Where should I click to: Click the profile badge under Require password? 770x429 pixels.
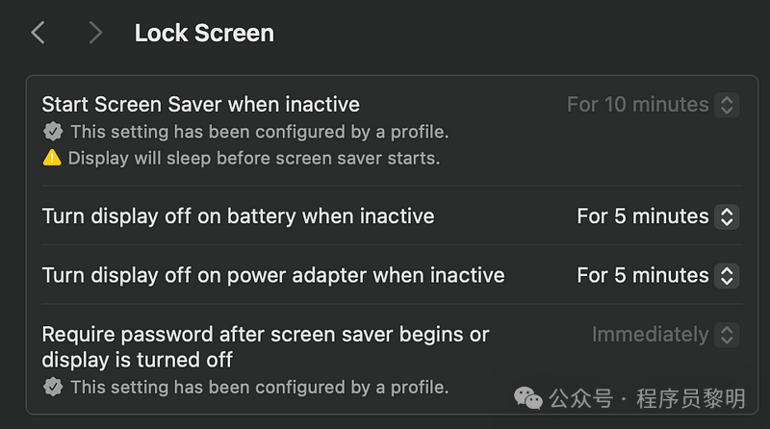53,387
